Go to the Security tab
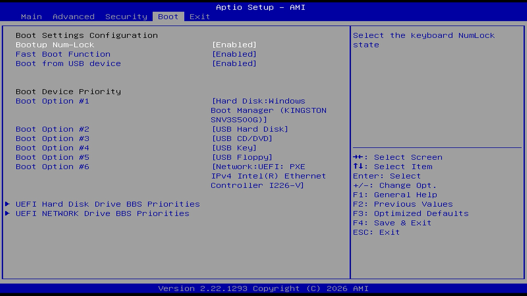 point(126,17)
